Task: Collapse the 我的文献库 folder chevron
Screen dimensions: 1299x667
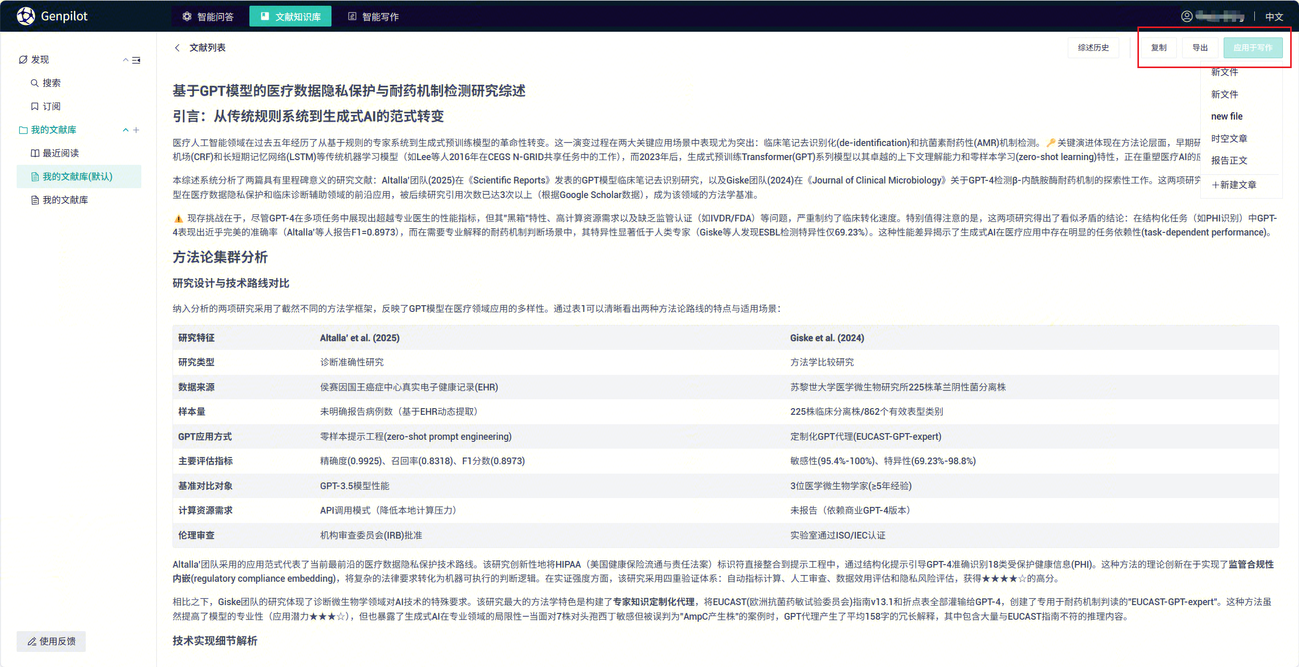Action: pos(125,130)
